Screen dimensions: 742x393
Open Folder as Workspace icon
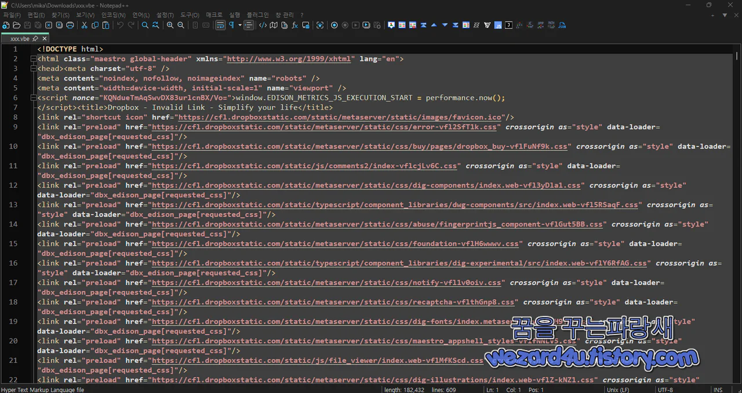coord(305,26)
